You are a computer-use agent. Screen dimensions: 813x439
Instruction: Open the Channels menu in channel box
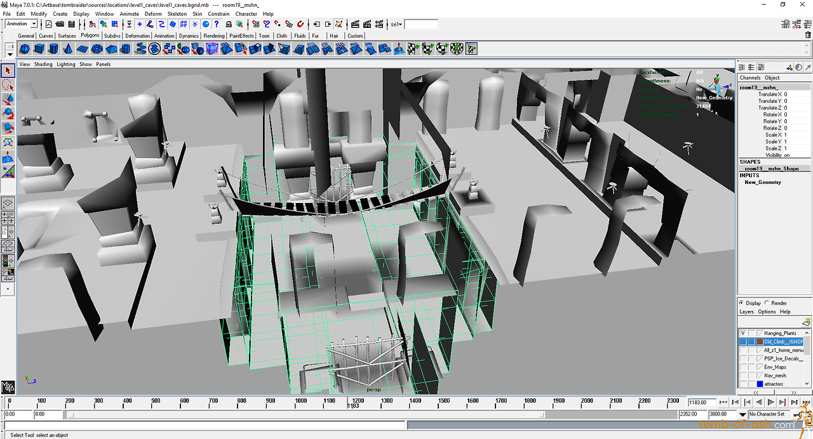tap(750, 78)
